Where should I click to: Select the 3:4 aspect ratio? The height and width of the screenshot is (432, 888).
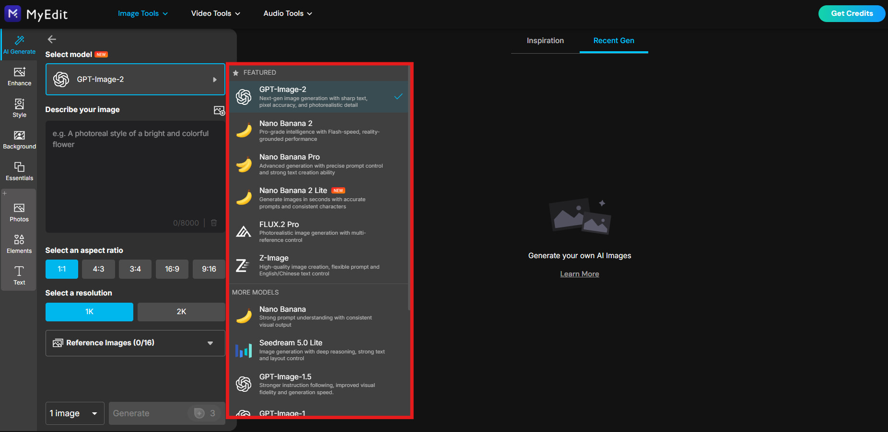pyautogui.click(x=135, y=269)
